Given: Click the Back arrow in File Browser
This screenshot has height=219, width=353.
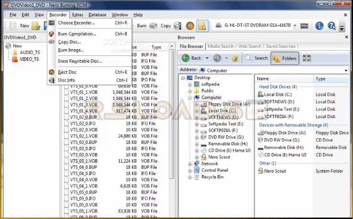Looking at the screenshot, I should pos(191,58).
